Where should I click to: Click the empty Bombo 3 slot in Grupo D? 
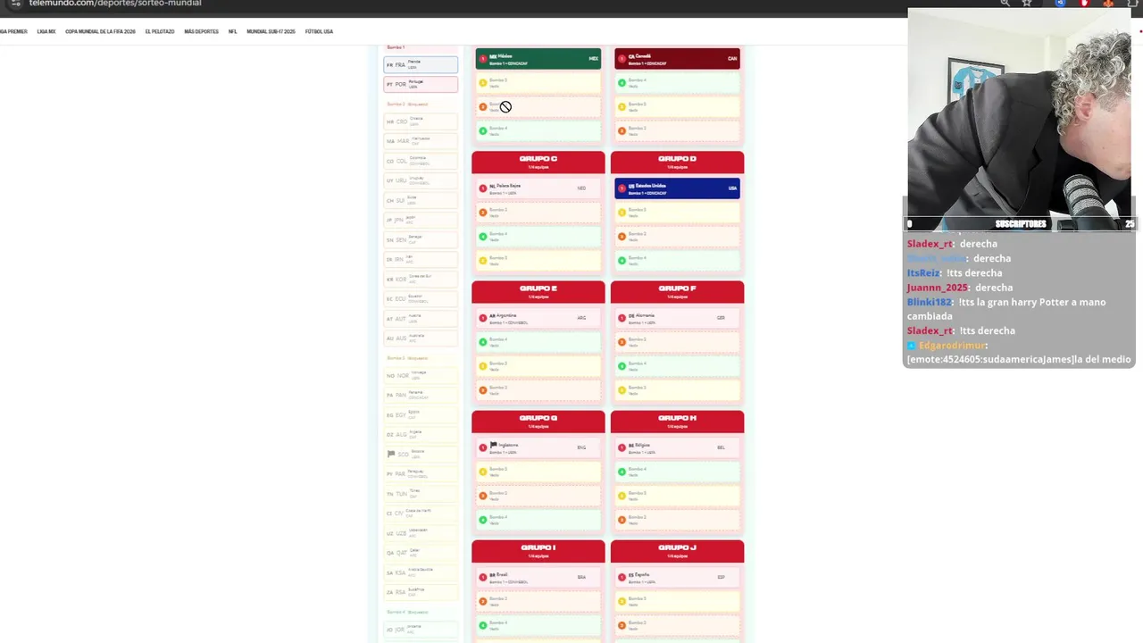tap(677, 213)
